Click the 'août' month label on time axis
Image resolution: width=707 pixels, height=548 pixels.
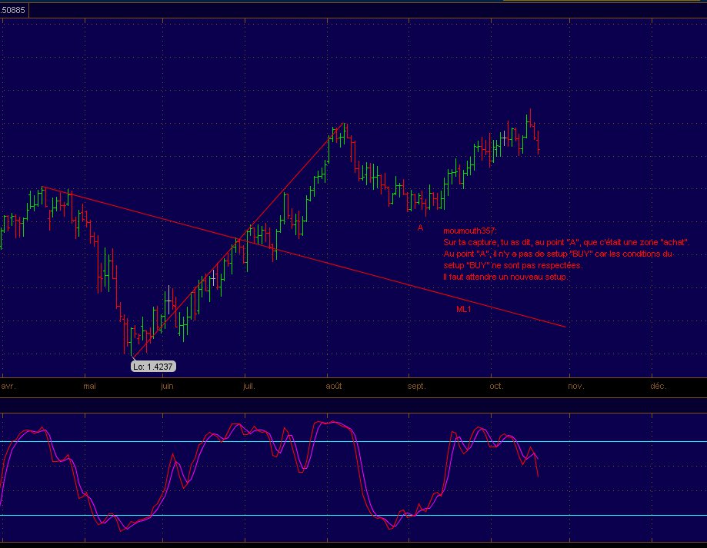pyautogui.click(x=334, y=387)
